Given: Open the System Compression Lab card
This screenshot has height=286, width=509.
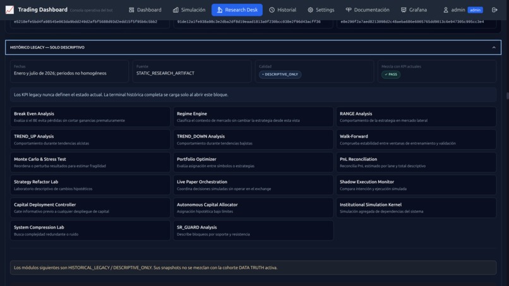Looking at the screenshot, I should pos(90,230).
